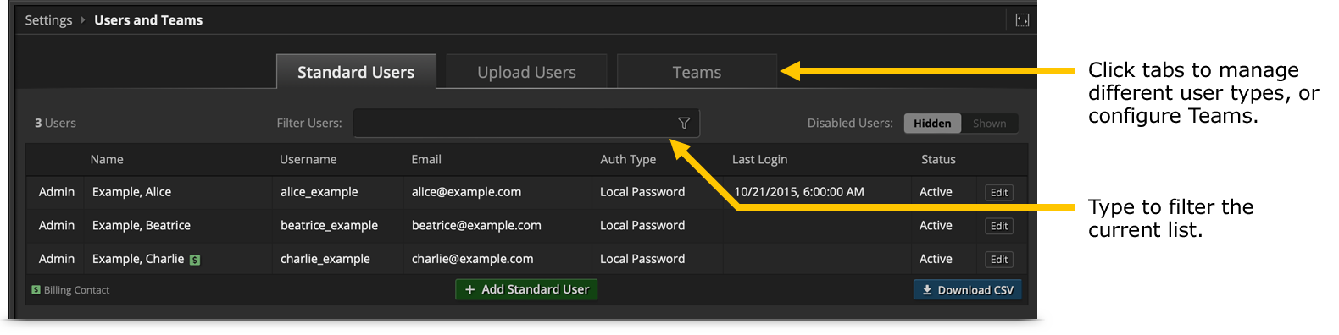This screenshot has height=335, width=1339.
Task: Click Add Standard User button
Action: pyautogui.click(x=527, y=289)
